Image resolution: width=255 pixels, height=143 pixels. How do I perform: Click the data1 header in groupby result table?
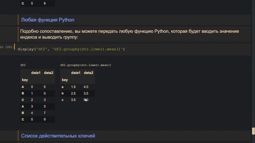[76, 73]
